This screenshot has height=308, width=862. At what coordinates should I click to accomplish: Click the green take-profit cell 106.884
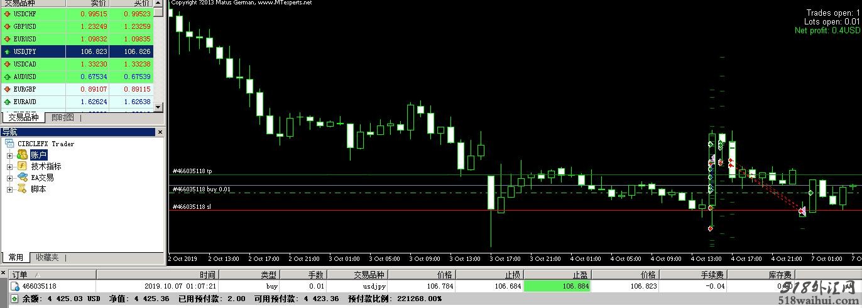[556, 286]
